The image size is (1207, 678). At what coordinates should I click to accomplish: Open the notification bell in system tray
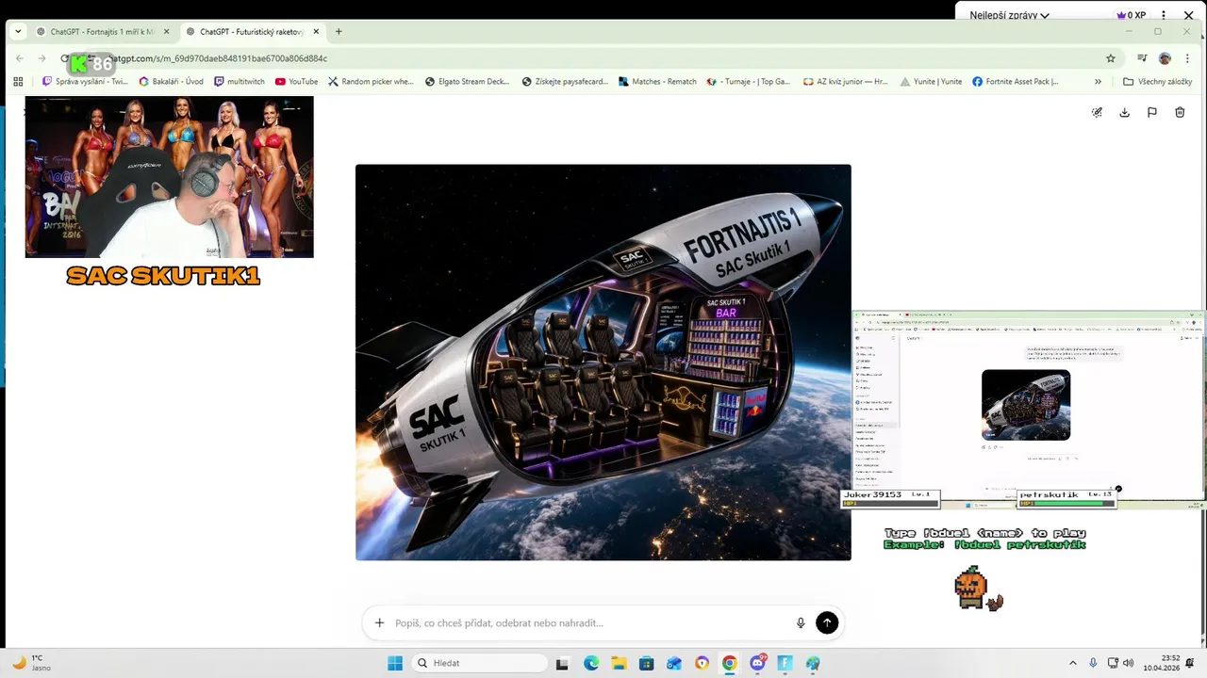1190,663
